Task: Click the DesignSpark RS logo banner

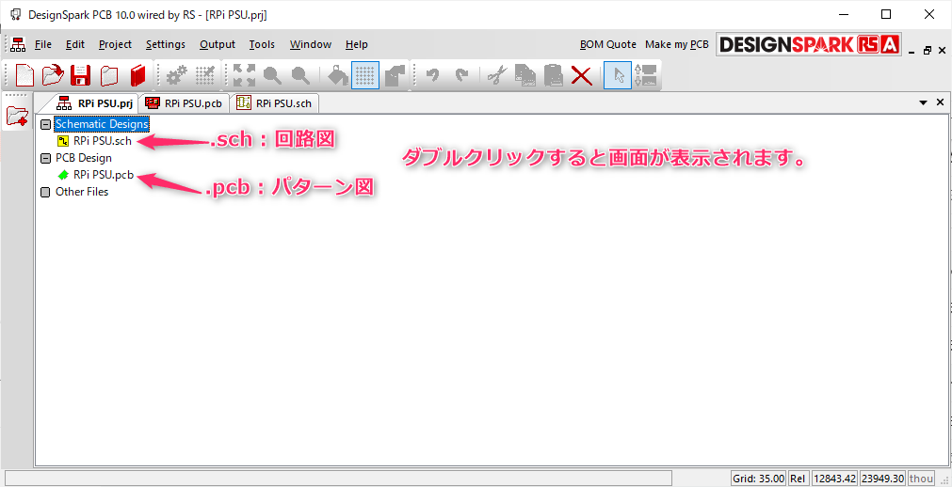Action: coord(809,44)
